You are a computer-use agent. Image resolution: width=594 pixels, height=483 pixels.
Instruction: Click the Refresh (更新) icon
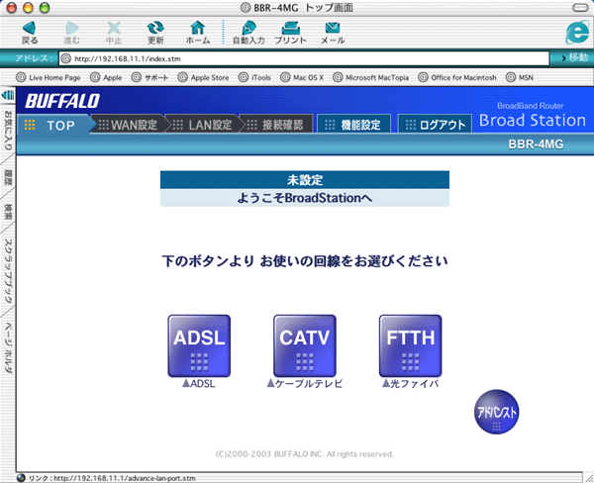coord(155,28)
